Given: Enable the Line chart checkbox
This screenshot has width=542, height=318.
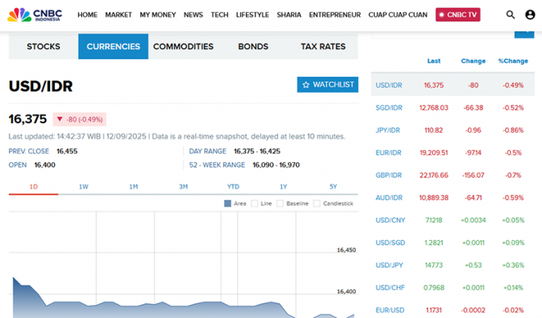Looking at the screenshot, I should click(x=255, y=204).
